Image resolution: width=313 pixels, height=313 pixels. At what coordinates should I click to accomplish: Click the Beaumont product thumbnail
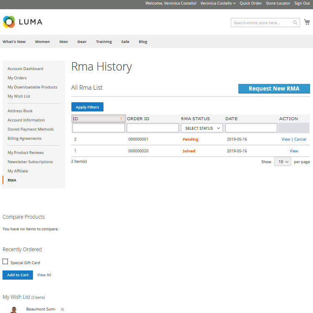[x=14, y=310]
